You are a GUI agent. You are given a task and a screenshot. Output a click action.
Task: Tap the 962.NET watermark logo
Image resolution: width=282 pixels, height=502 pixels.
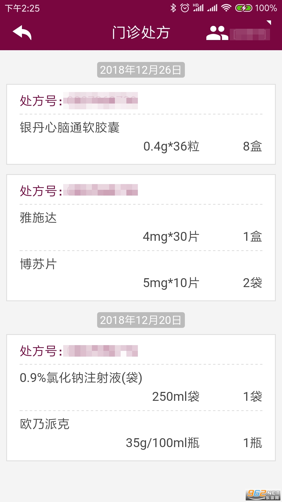[263, 494]
